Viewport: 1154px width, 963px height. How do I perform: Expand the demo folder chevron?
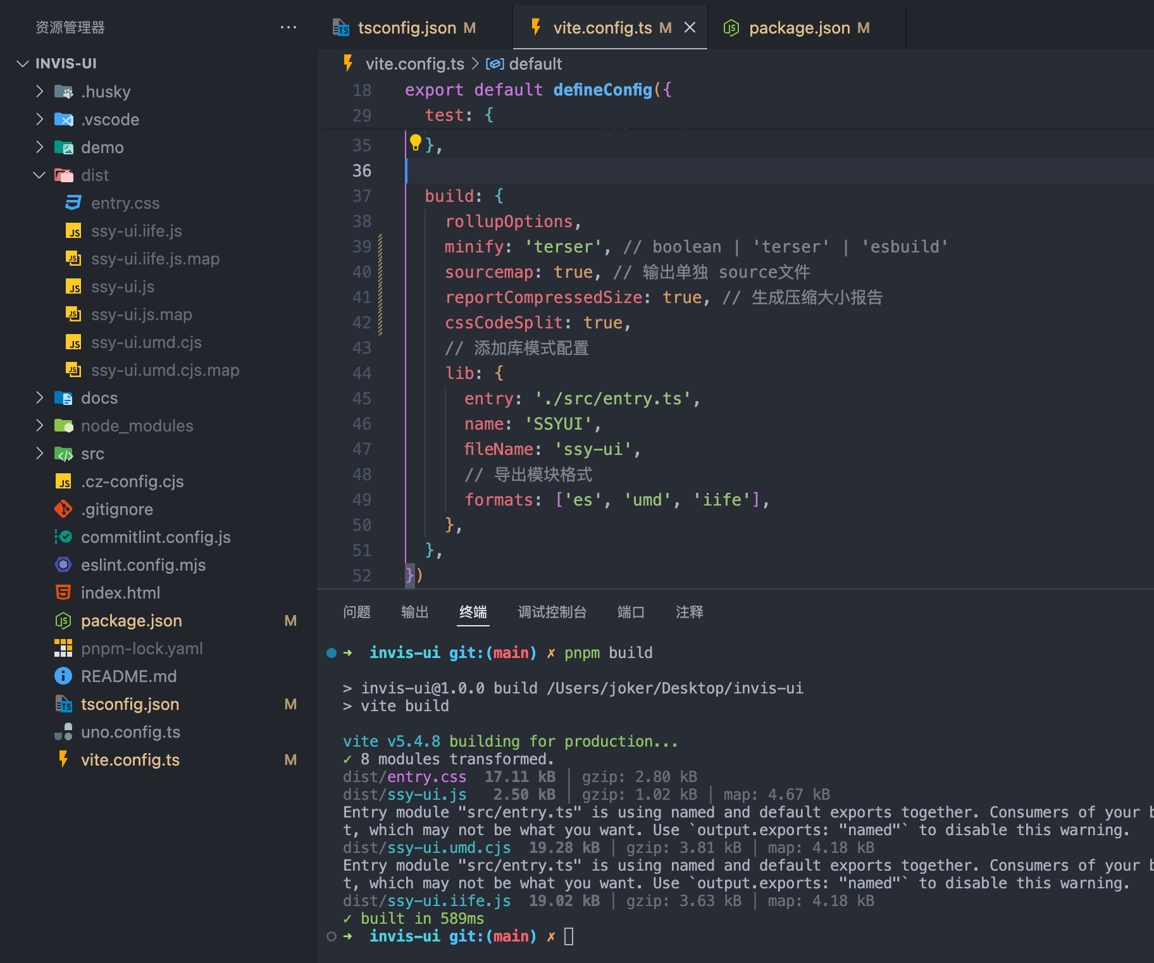(40, 147)
